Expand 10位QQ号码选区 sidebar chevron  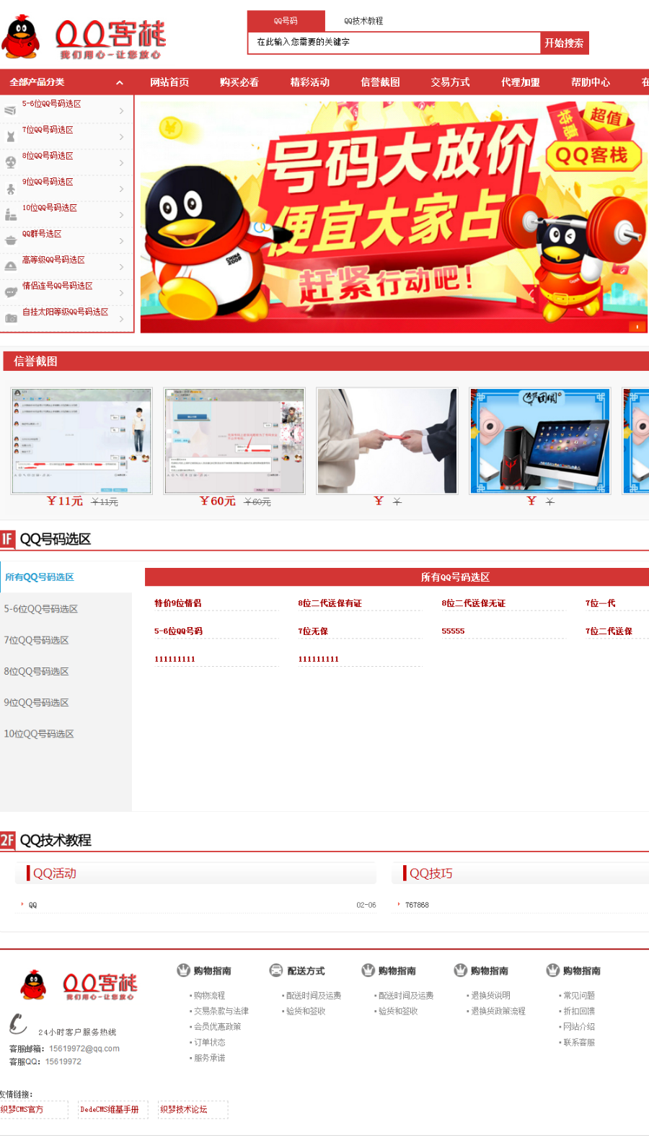pos(121,214)
